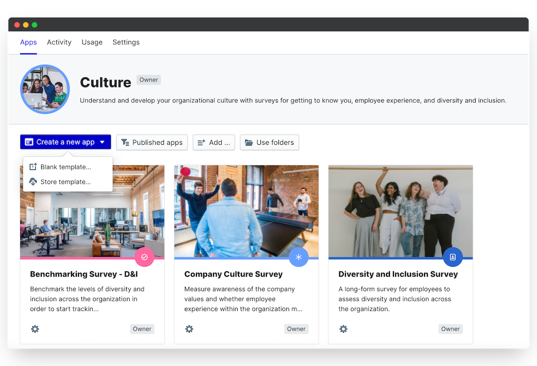
Task: Click the Culture workspace avatar image
Action: pos(45,89)
